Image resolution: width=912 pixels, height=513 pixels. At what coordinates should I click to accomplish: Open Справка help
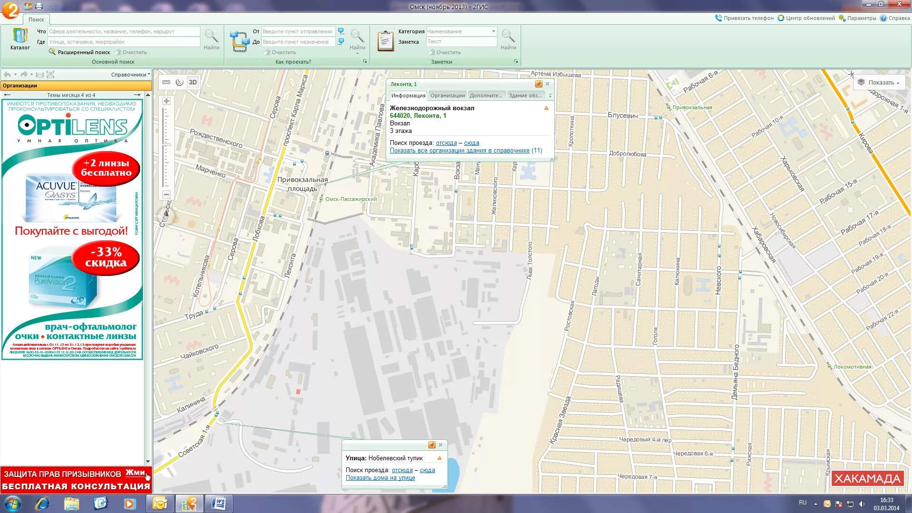point(895,18)
